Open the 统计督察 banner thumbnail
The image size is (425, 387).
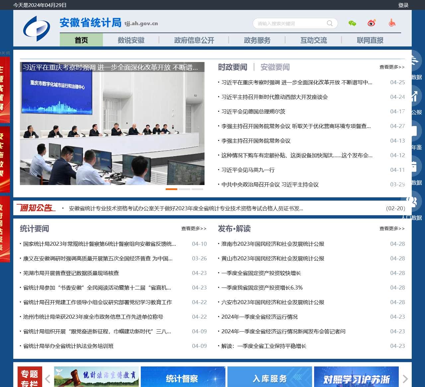pyautogui.click(x=183, y=377)
